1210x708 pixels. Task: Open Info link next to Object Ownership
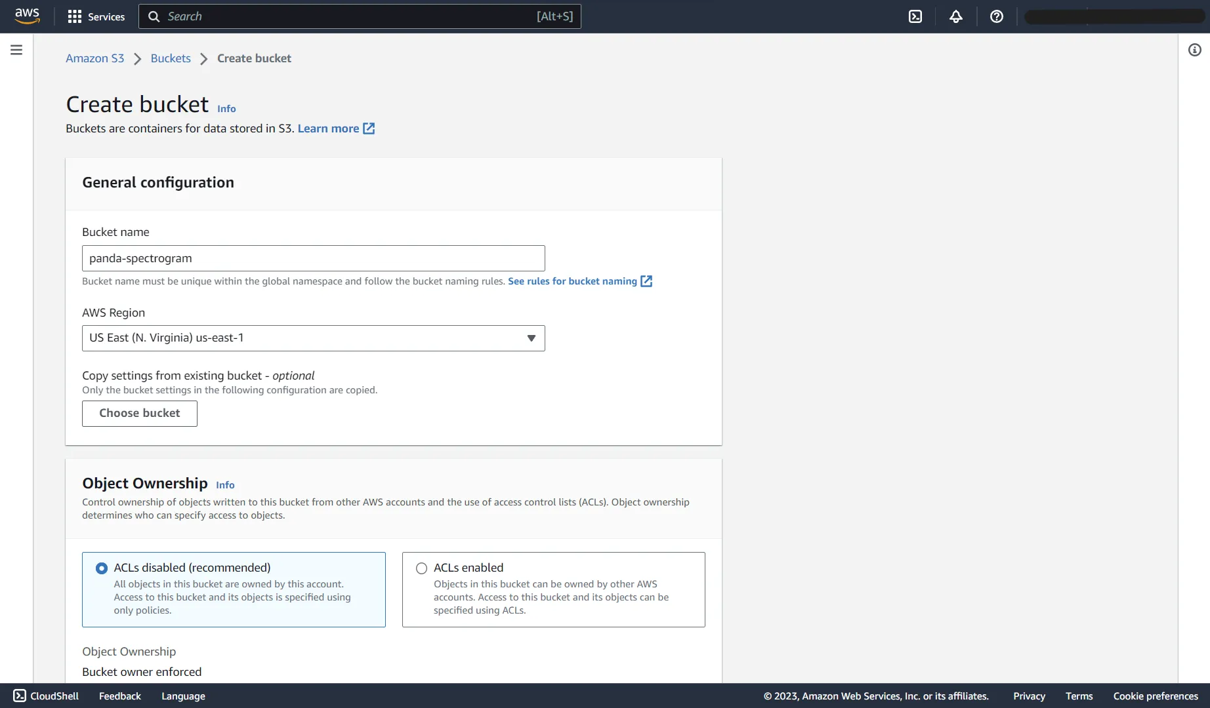225,485
